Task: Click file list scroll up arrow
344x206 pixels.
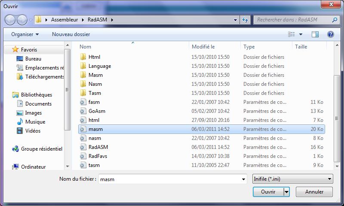Action: click(337, 45)
